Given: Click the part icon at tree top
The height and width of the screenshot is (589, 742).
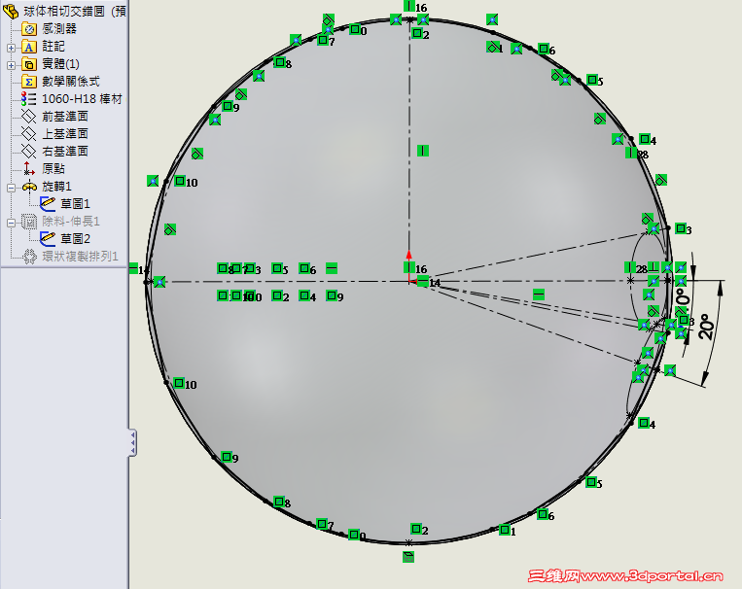Looking at the screenshot, I should click(x=11, y=12).
